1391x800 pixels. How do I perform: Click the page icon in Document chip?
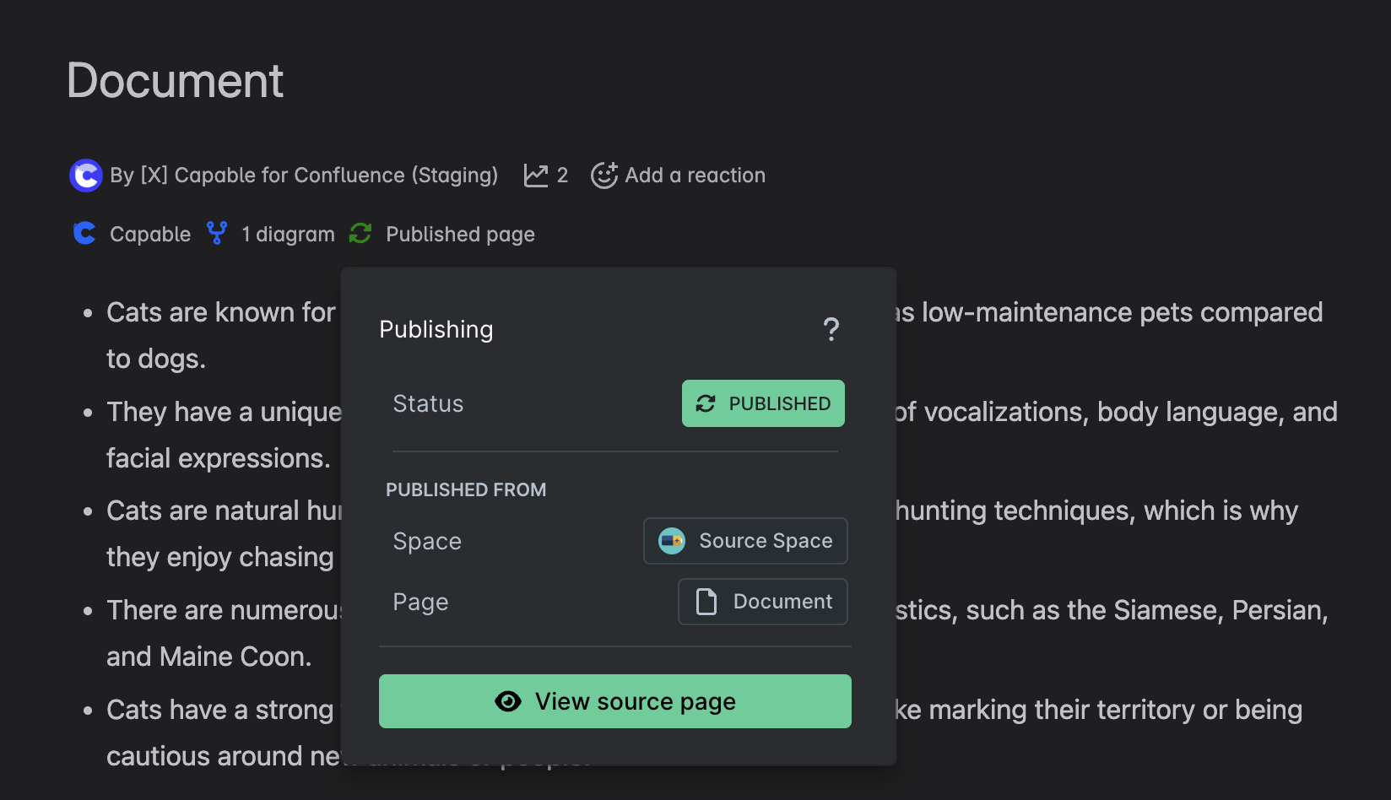click(706, 602)
